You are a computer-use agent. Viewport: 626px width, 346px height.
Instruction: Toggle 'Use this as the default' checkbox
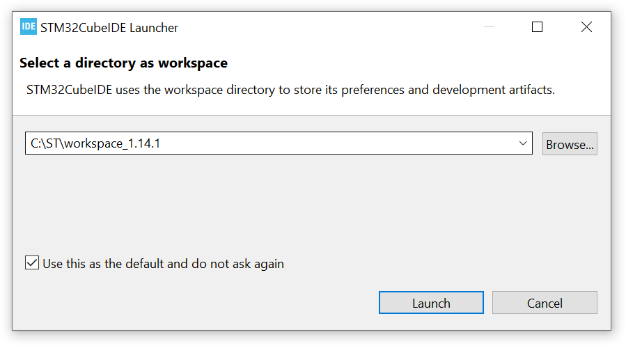32,263
